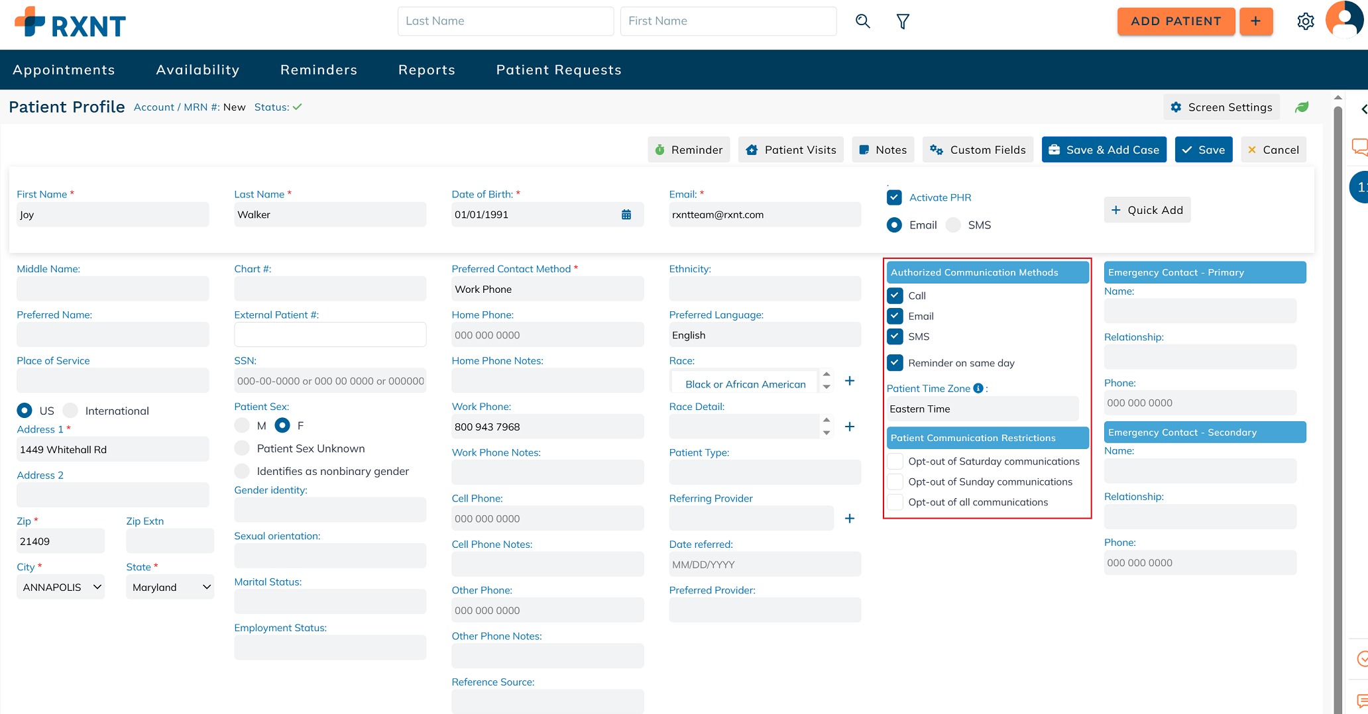The width and height of the screenshot is (1368, 714).
Task: Open the Availability menu
Action: click(x=198, y=70)
